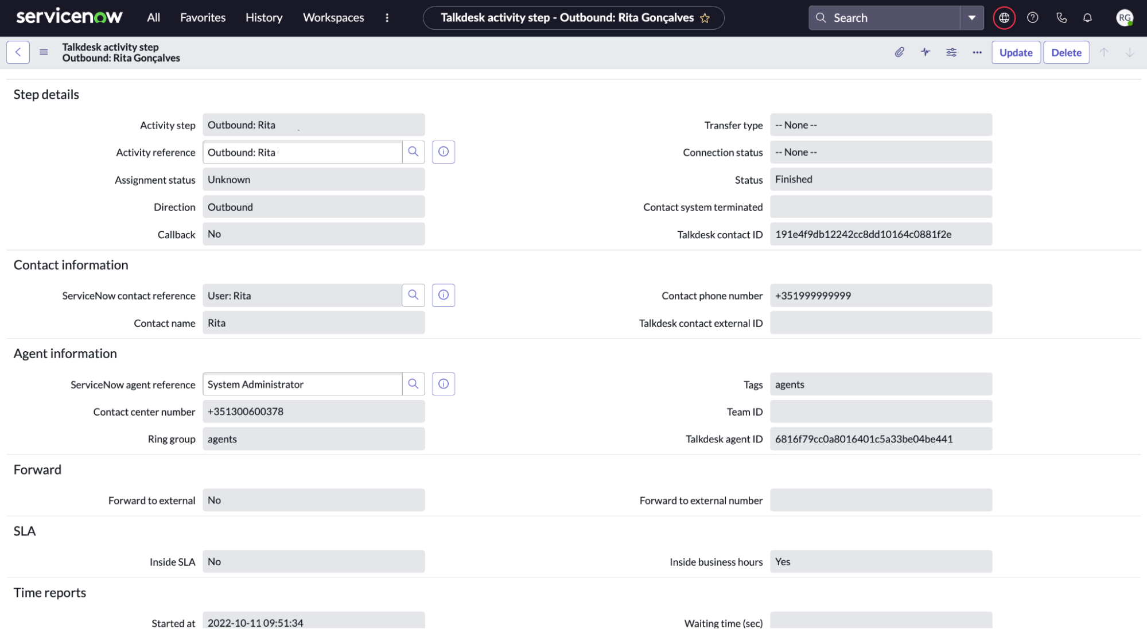This screenshot has width=1147, height=629.
Task: Click the Inside SLA field
Action: tap(314, 561)
